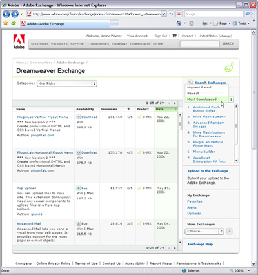The image size is (258, 275).
Task: Click the SEARCH button in Adobe header
Action: pyautogui.click(x=228, y=44)
